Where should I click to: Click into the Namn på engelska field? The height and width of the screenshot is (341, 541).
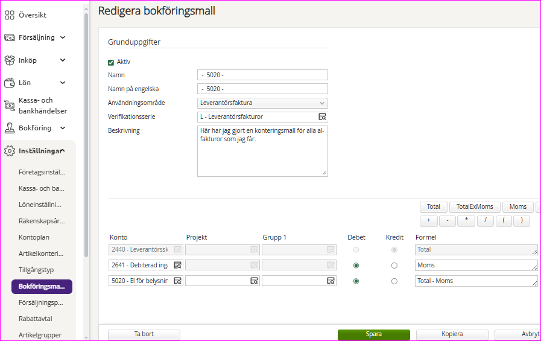click(262, 89)
